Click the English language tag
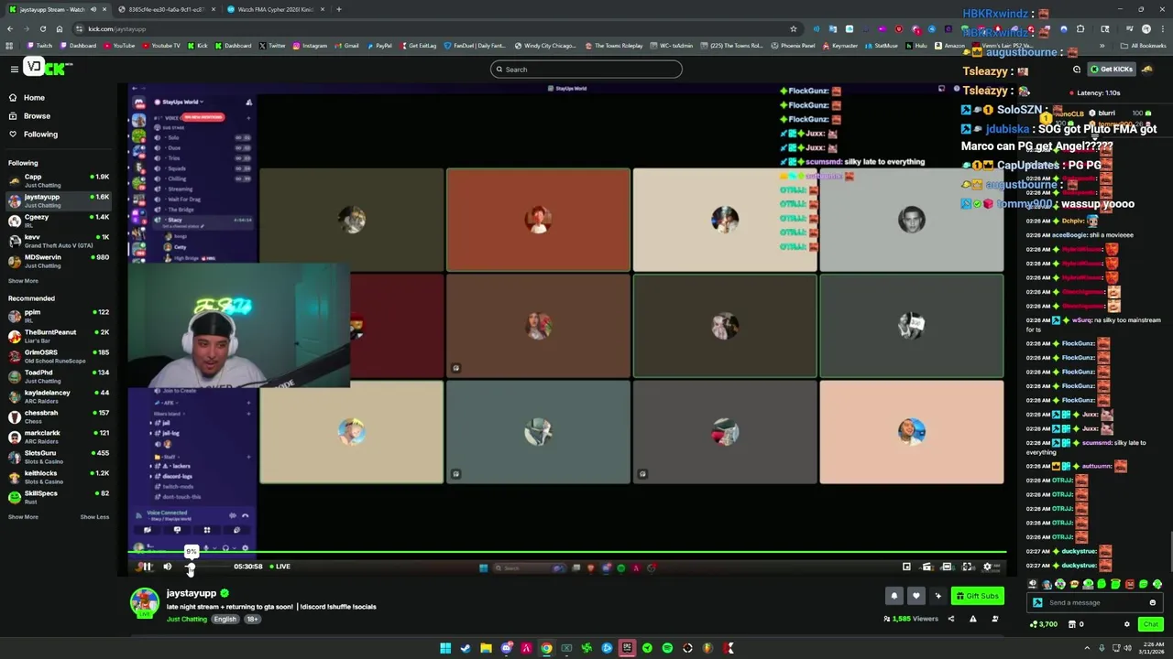 (x=225, y=620)
